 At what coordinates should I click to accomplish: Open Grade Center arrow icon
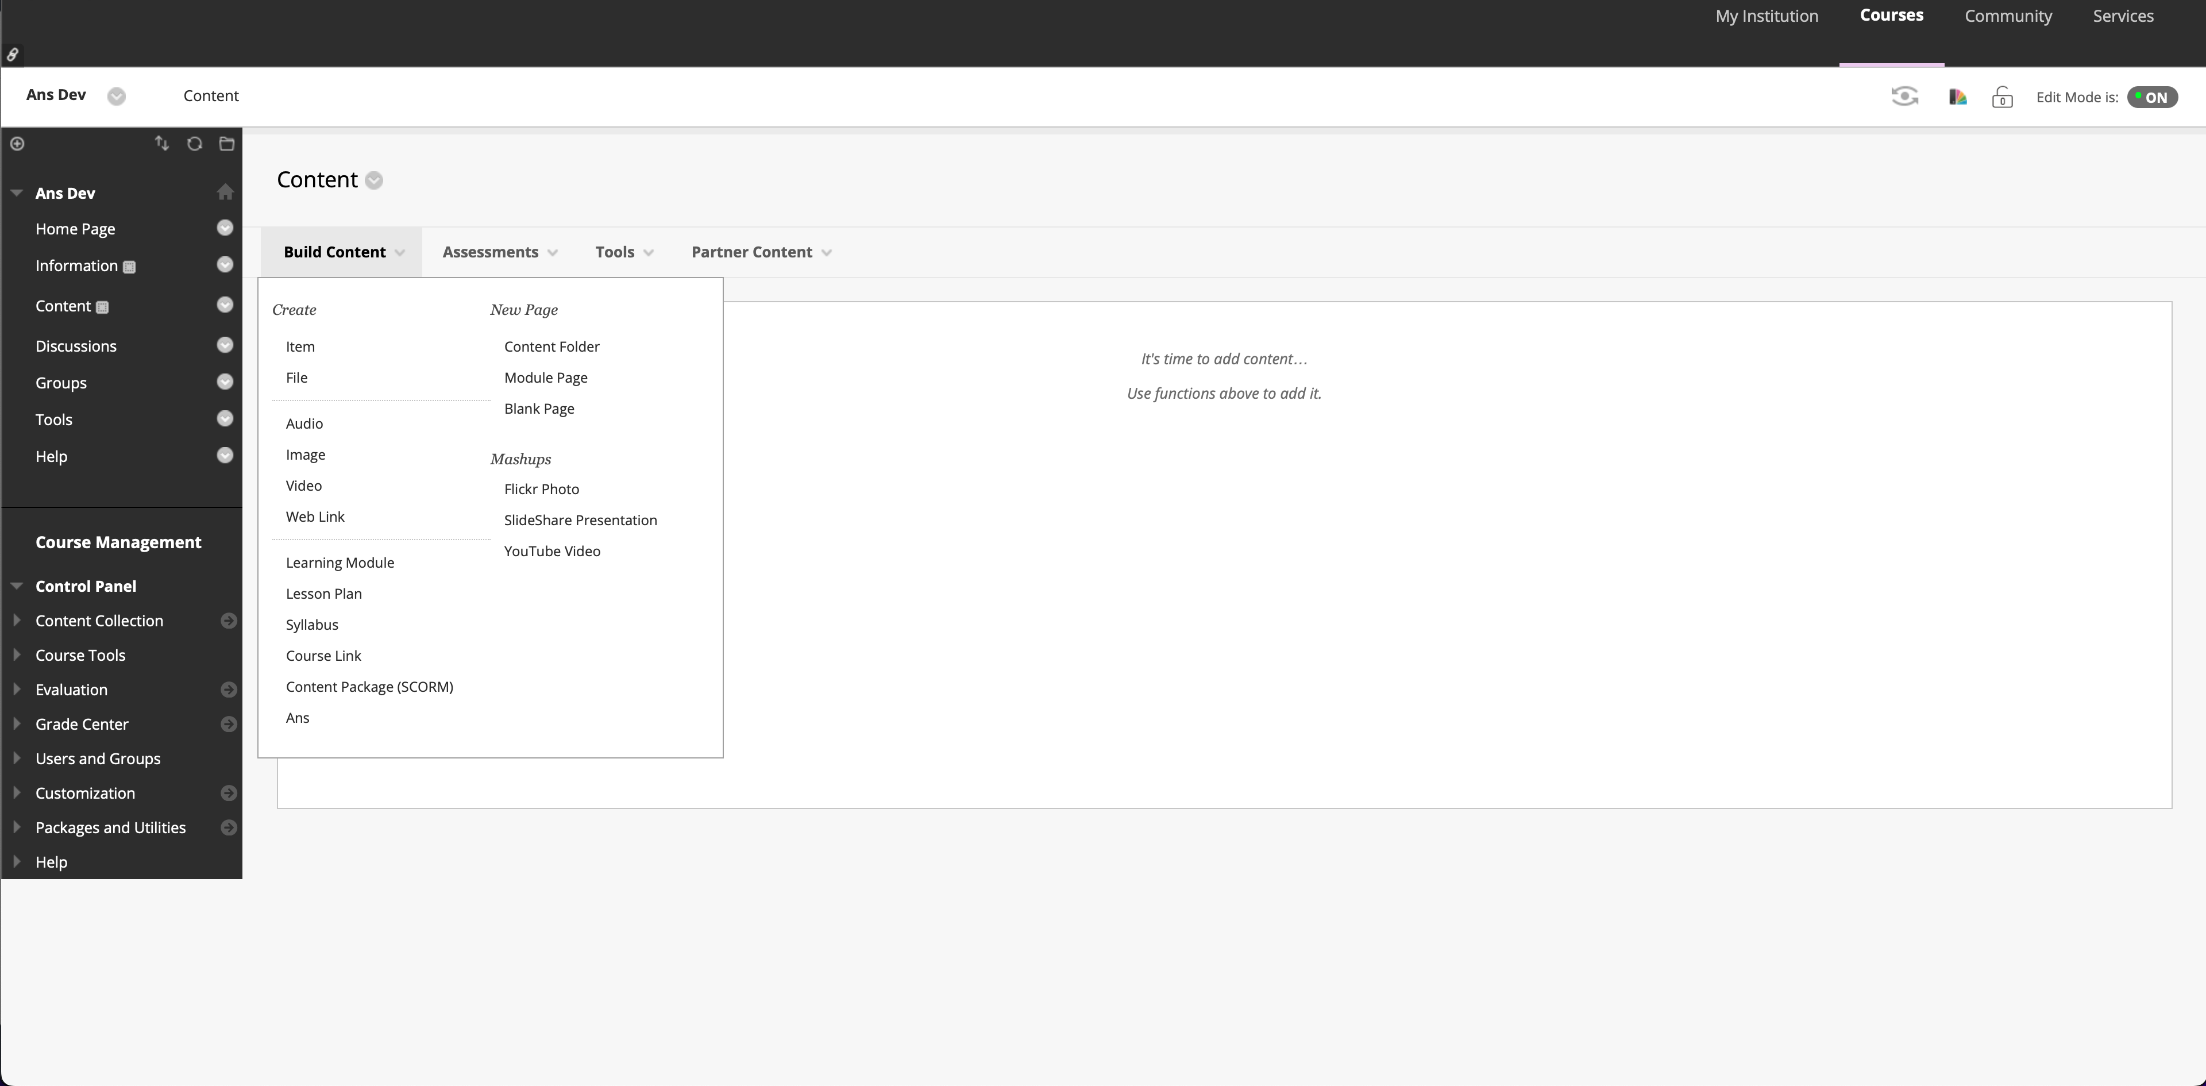229,725
